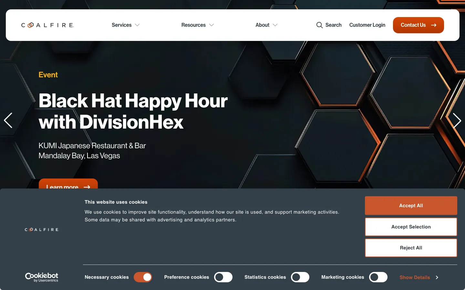Viewport: 465px width, 290px height.
Task: Reject all cookies
Action: 411,248
